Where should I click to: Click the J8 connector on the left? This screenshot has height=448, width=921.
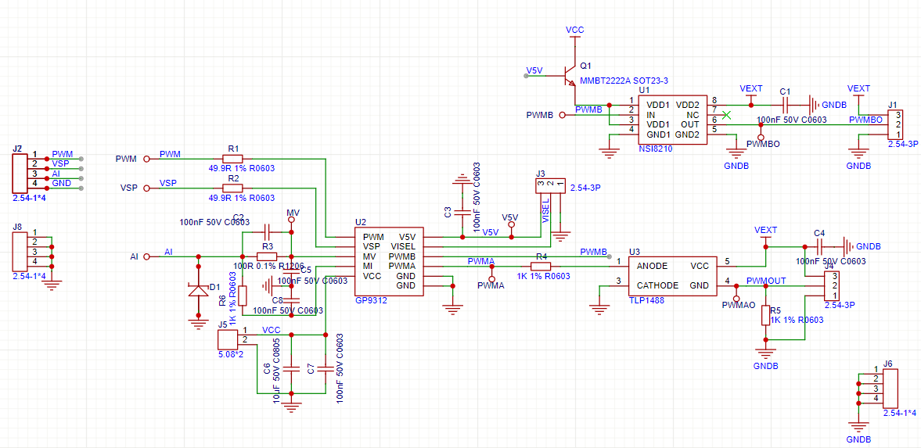(19, 251)
